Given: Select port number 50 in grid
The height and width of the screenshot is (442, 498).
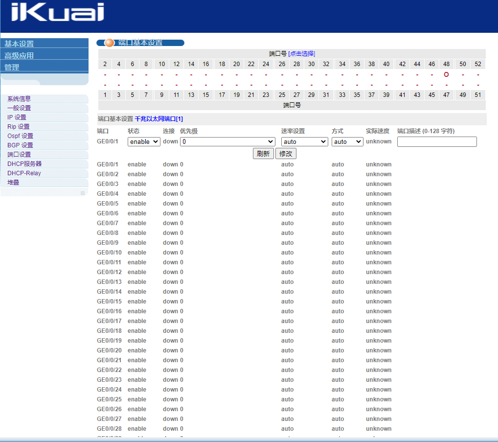Looking at the screenshot, I should point(463,64).
